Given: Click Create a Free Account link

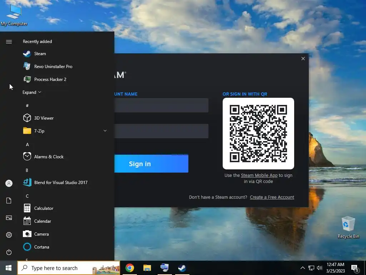Looking at the screenshot, I should [x=272, y=197].
